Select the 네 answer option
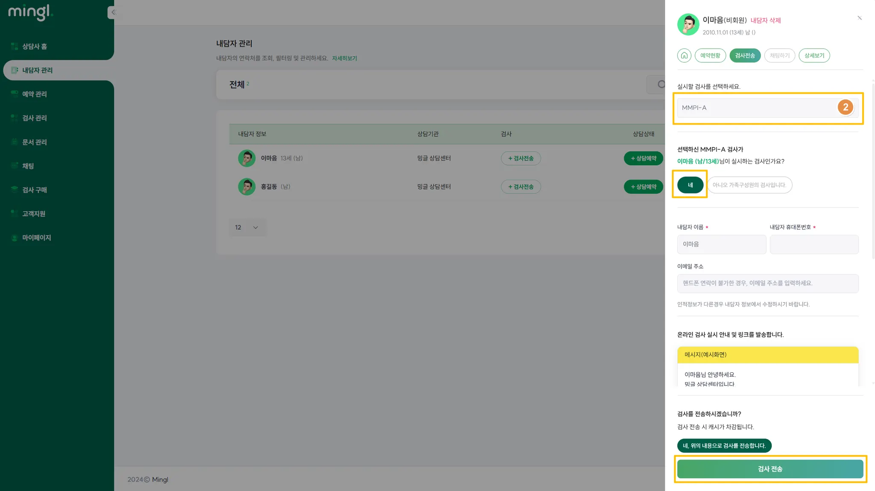This screenshot has height=491, width=875. (x=690, y=185)
